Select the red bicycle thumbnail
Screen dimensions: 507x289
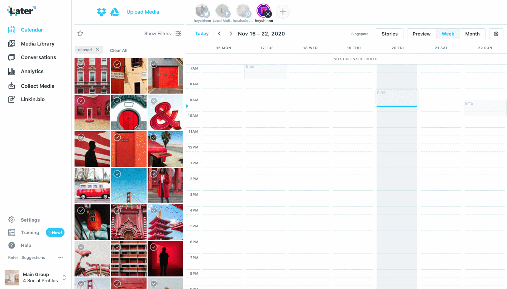pos(92,259)
